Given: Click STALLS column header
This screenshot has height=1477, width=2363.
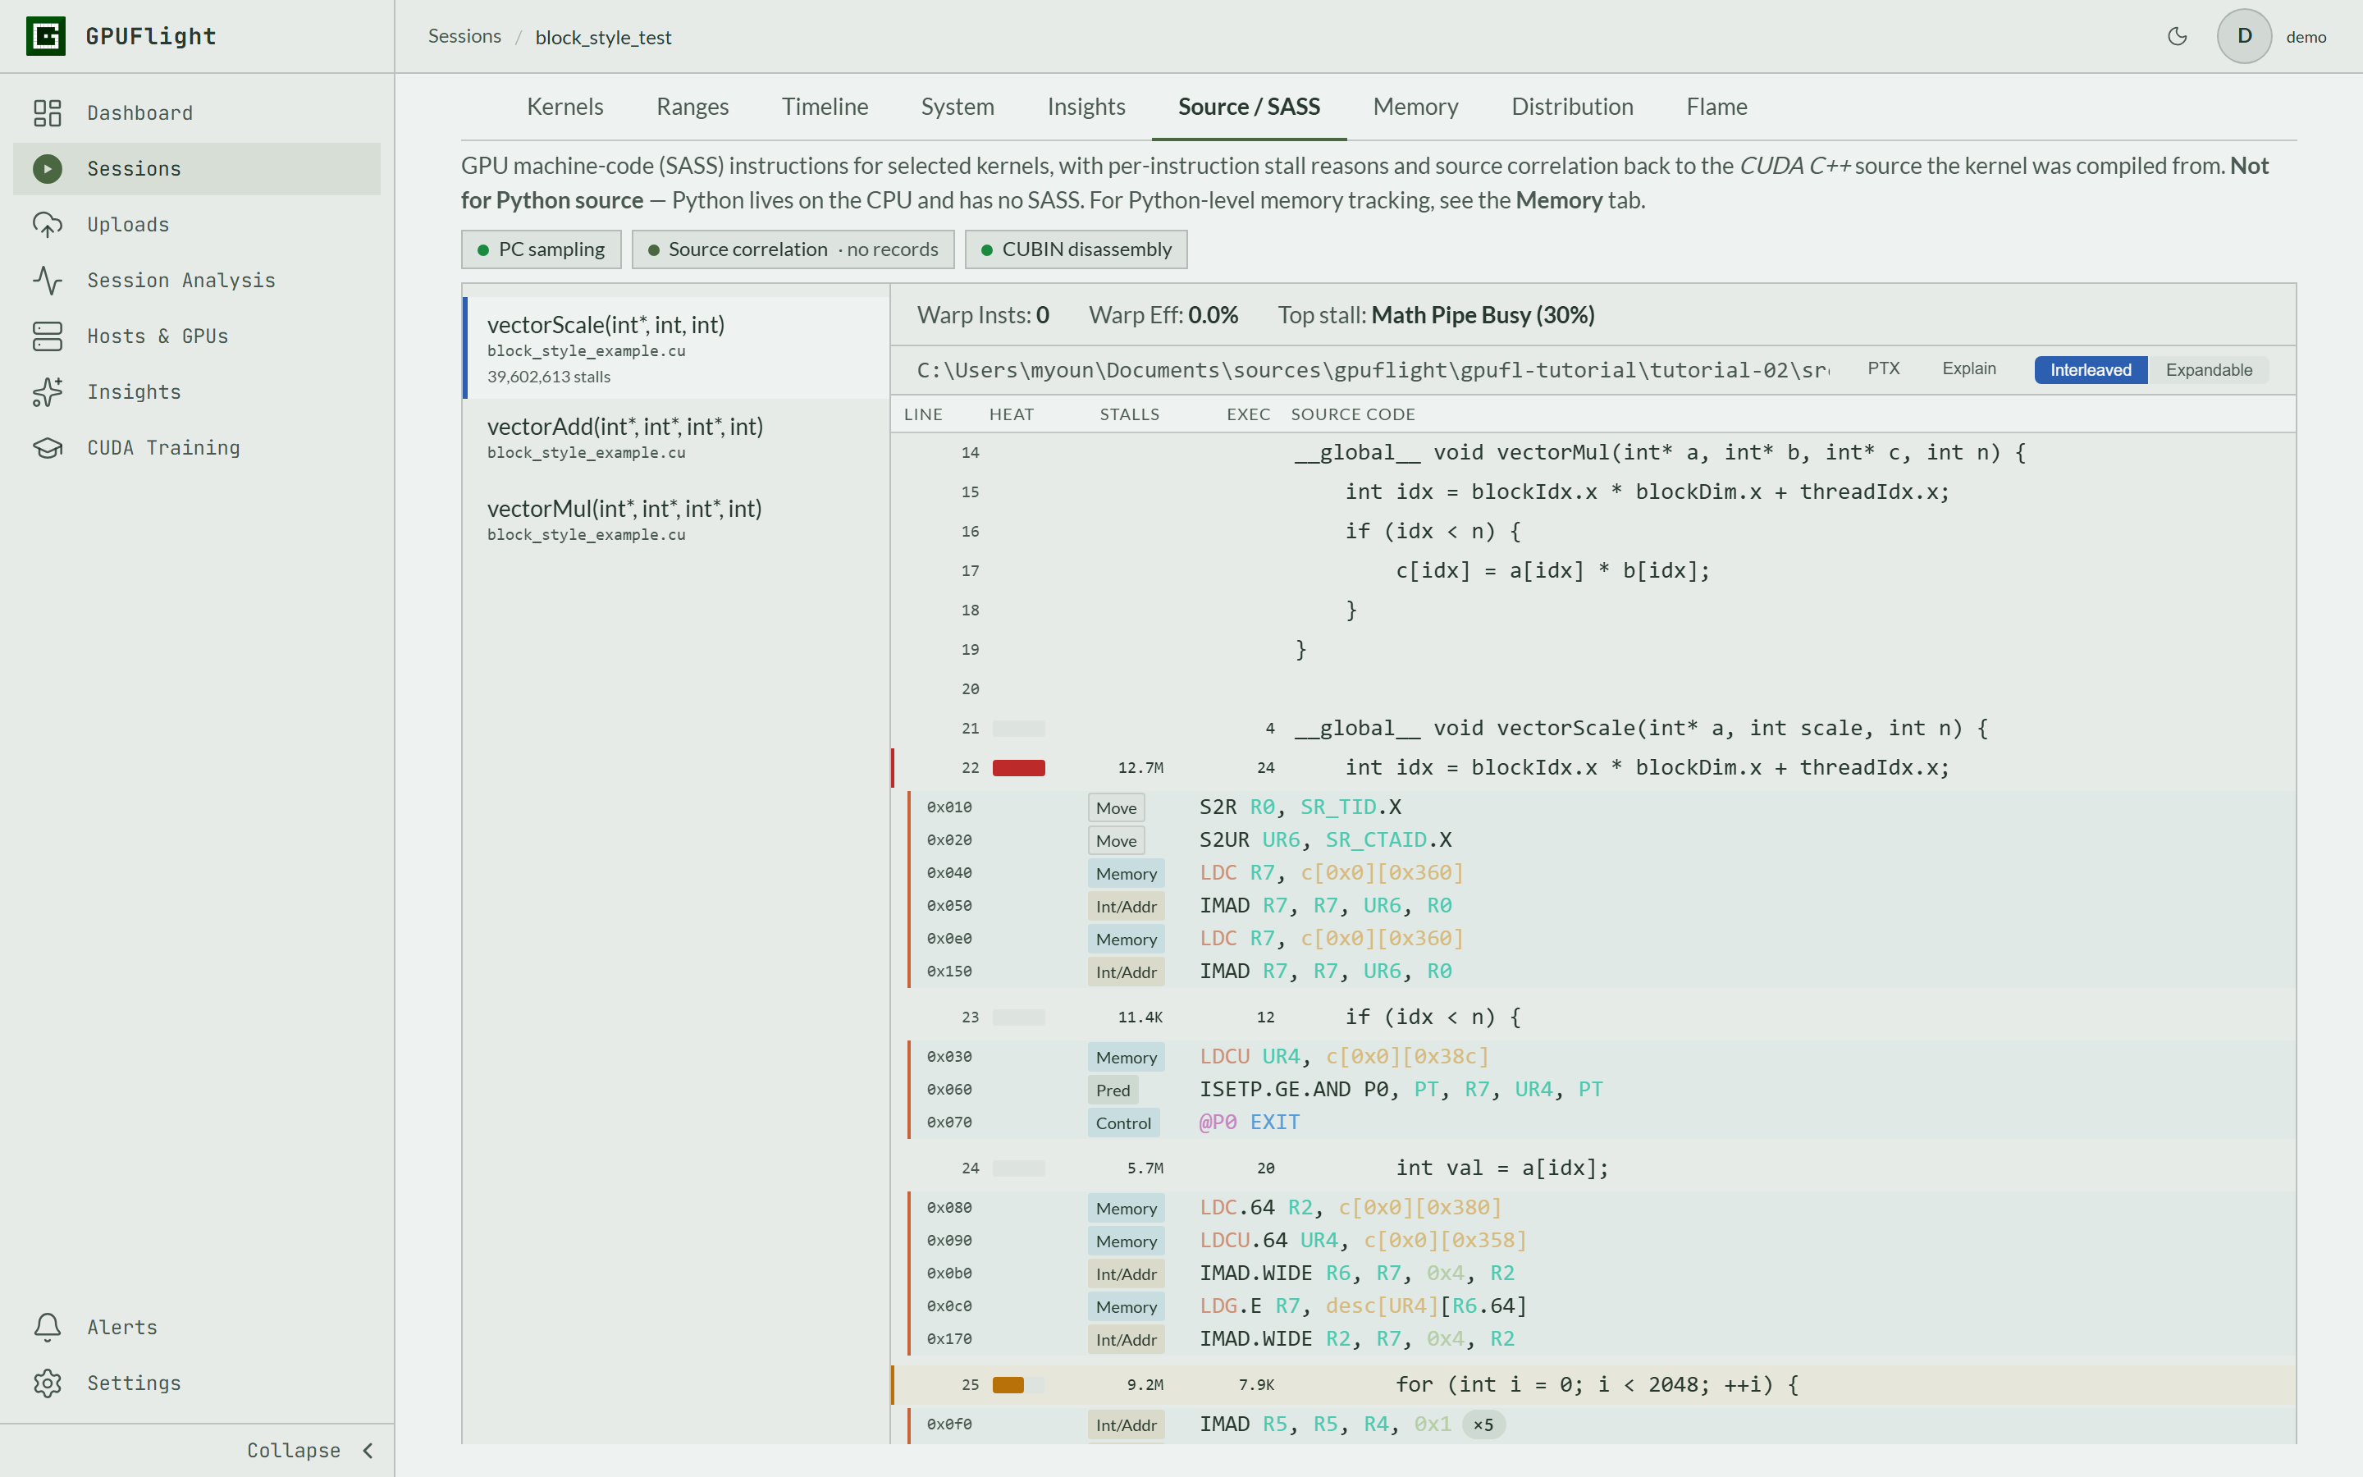Looking at the screenshot, I should [x=1129, y=414].
